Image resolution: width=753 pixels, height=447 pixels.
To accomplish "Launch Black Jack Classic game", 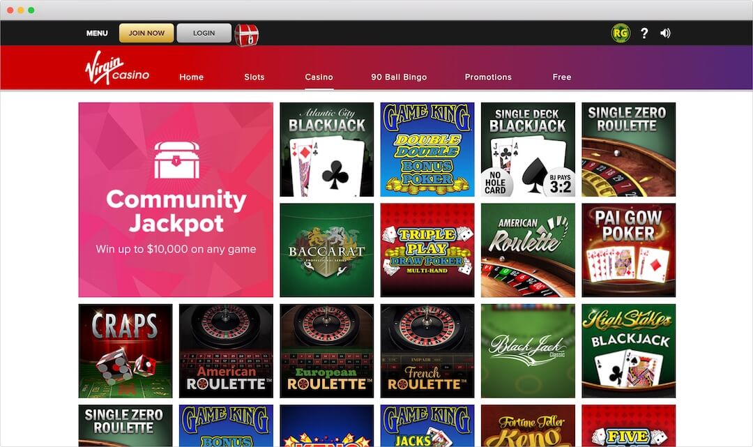I will tap(528, 351).
